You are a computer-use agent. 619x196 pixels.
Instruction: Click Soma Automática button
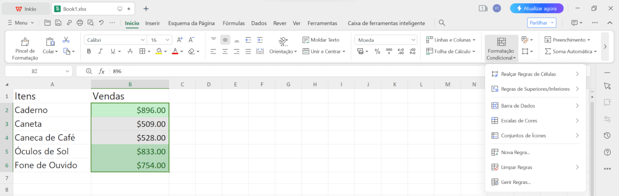coord(570,51)
